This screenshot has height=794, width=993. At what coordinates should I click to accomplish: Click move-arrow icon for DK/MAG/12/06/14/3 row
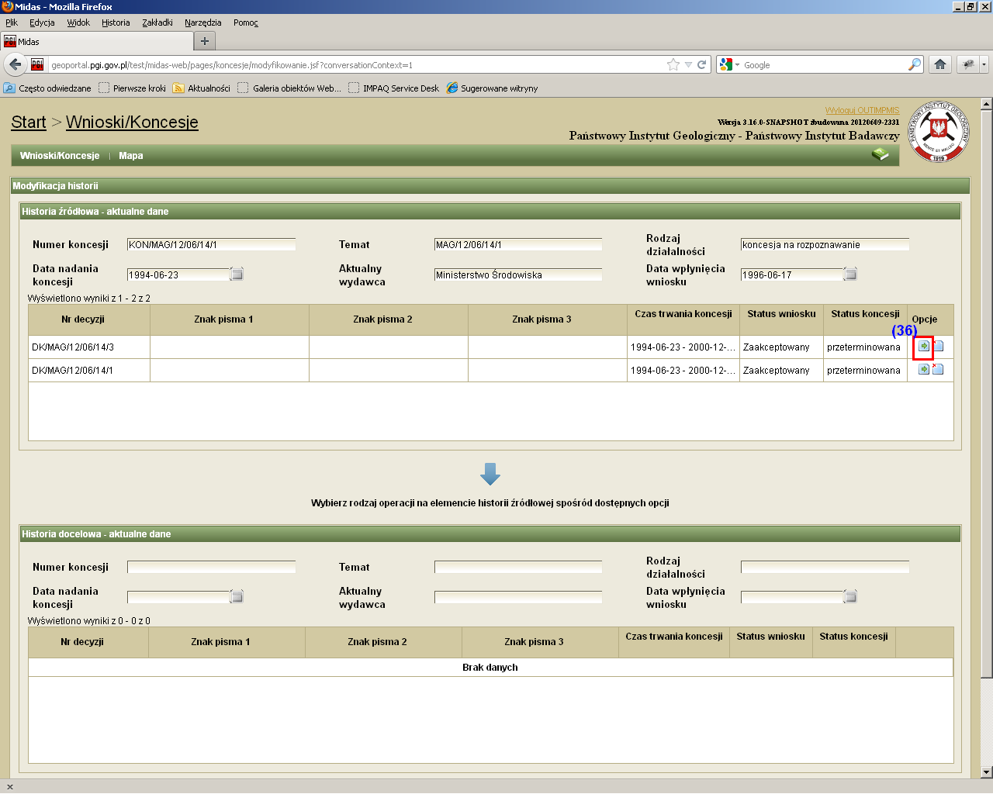pos(924,347)
